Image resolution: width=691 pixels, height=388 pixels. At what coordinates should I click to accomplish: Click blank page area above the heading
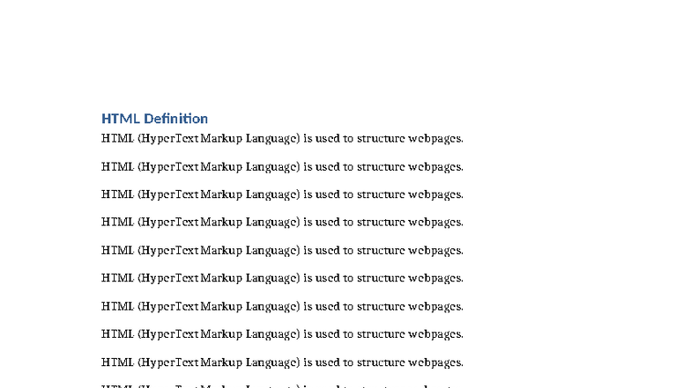[344, 53]
